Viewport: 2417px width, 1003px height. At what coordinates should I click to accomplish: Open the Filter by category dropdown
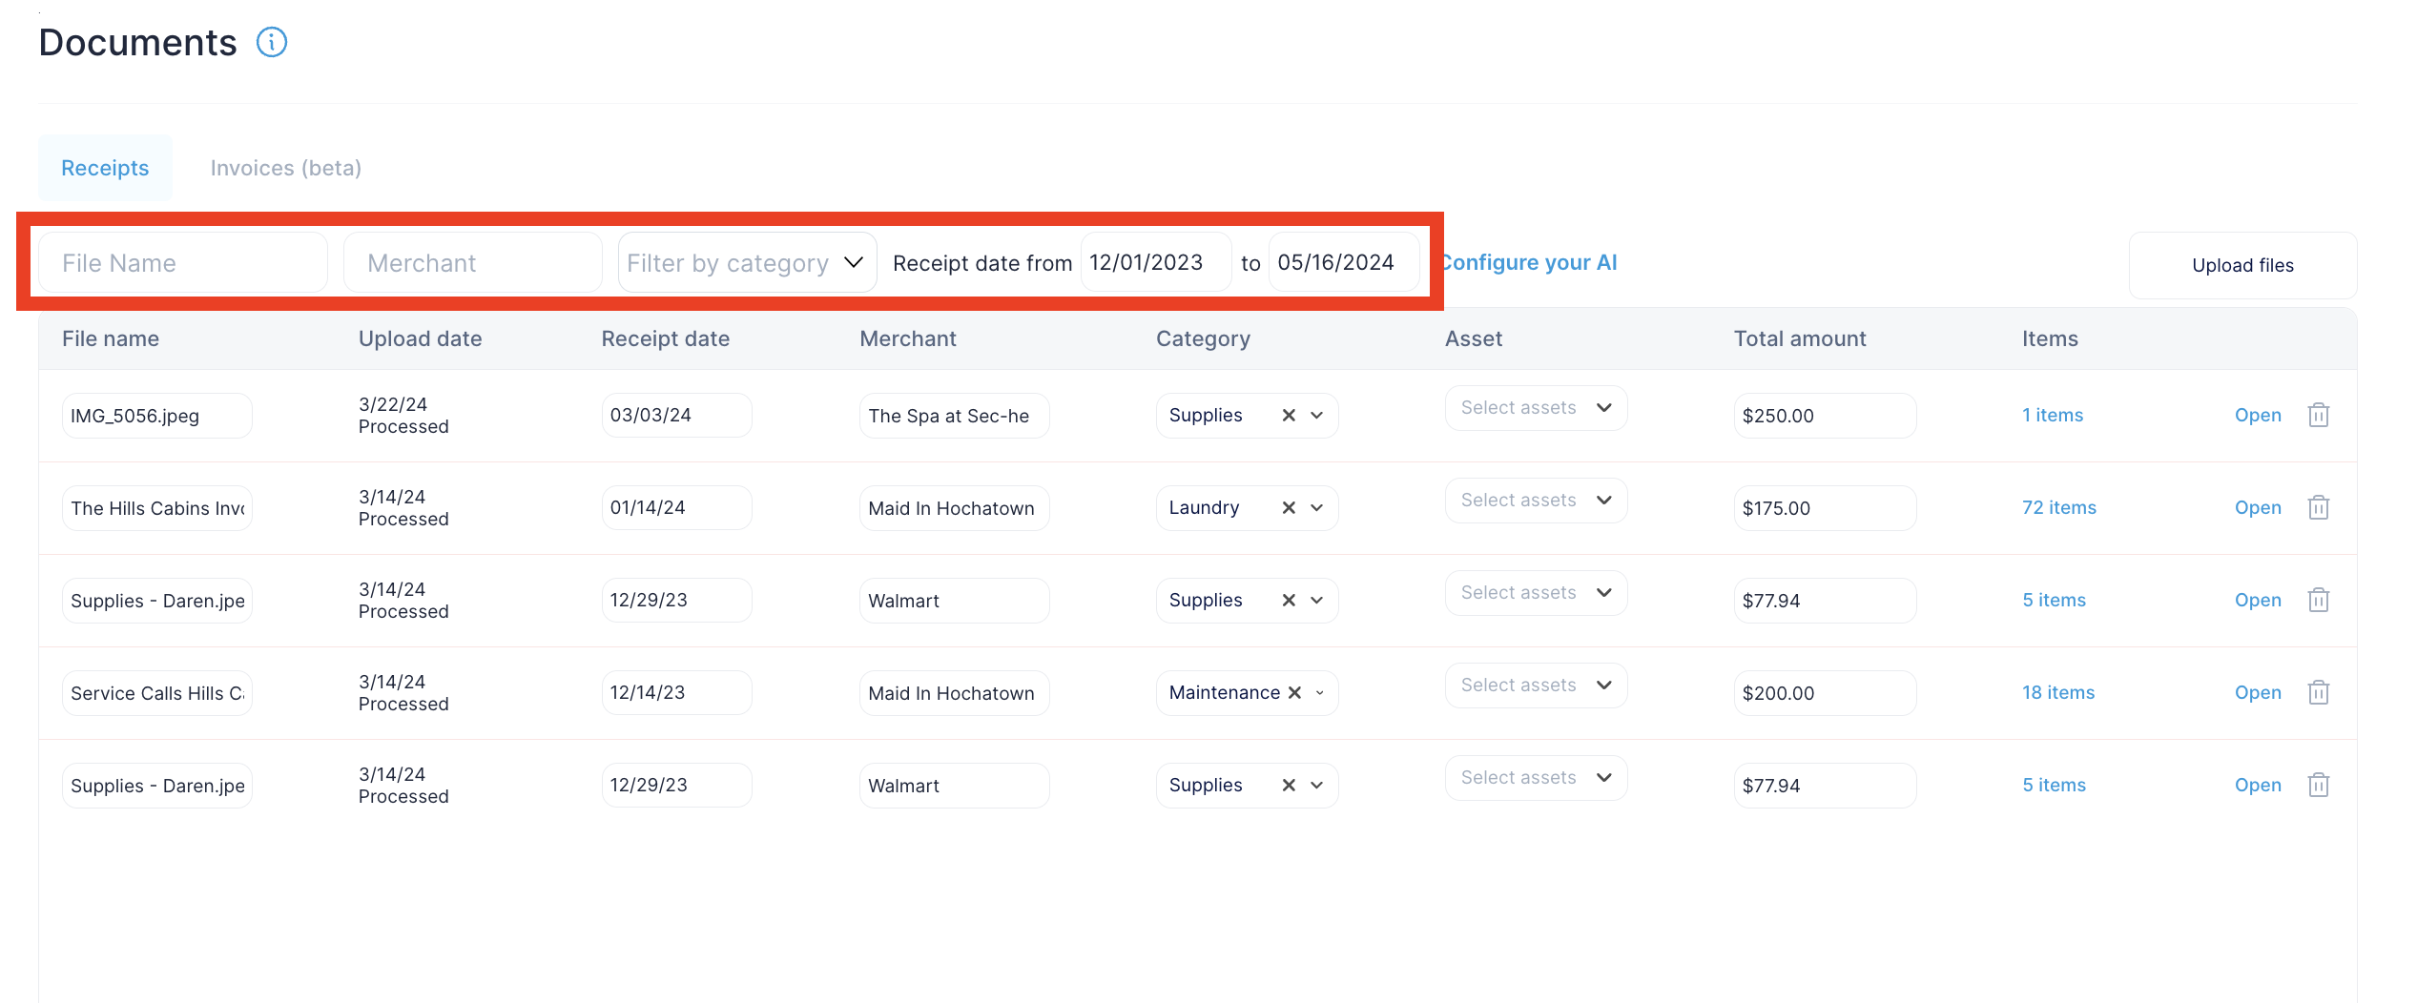(x=747, y=262)
